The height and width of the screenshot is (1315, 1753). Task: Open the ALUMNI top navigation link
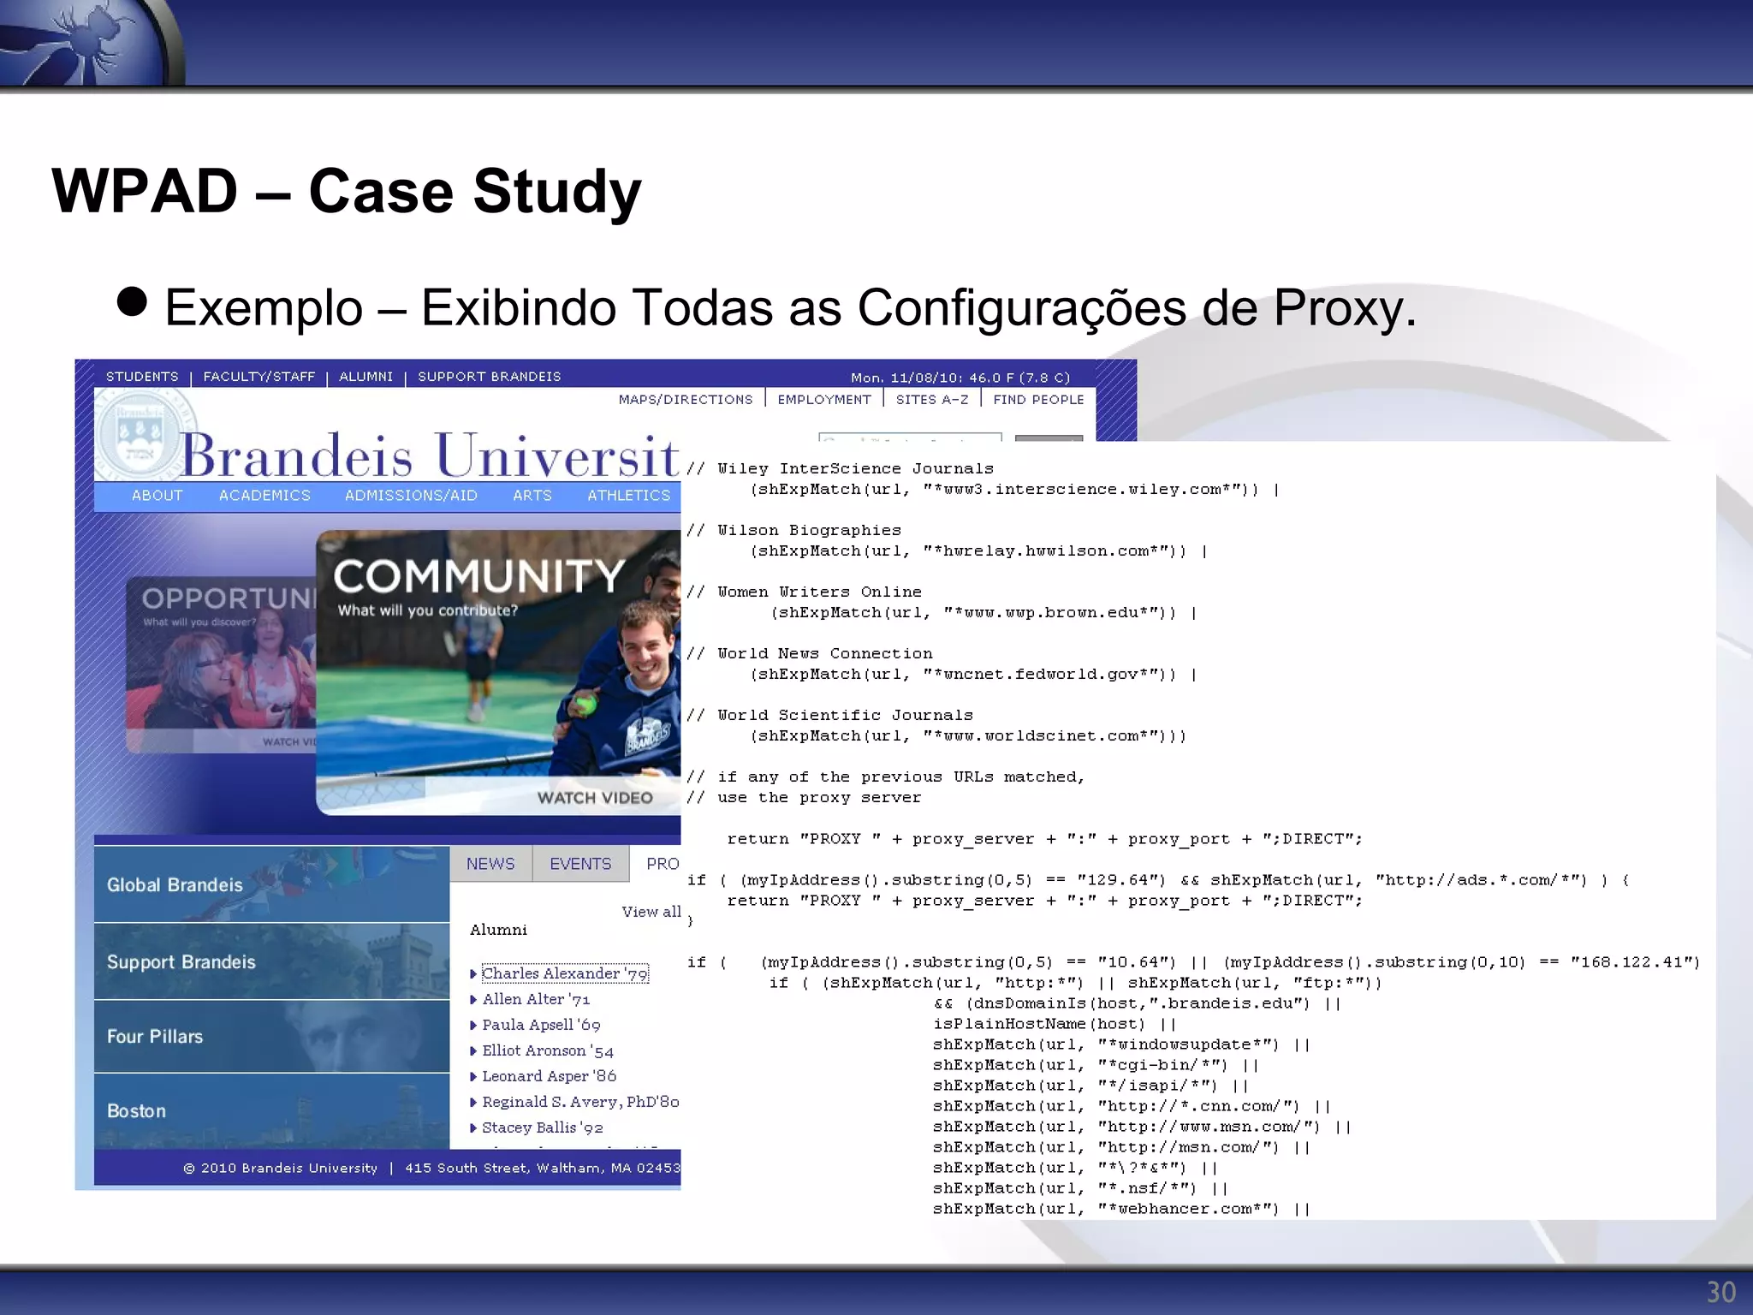[x=365, y=377]
